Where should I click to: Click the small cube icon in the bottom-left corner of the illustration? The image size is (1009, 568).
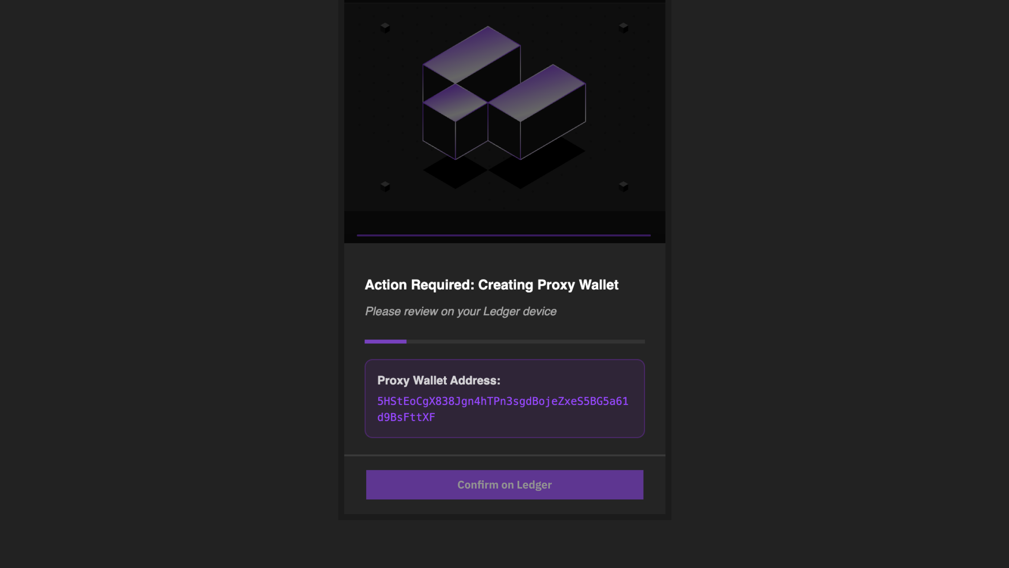(385, 186)
